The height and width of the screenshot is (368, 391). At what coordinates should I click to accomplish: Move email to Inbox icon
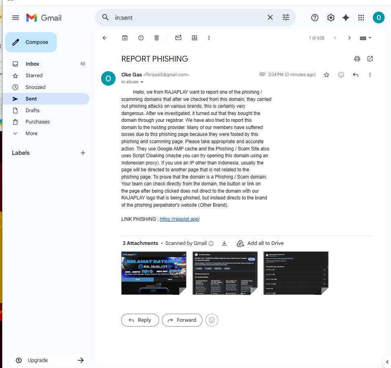[x=194, y=38]
